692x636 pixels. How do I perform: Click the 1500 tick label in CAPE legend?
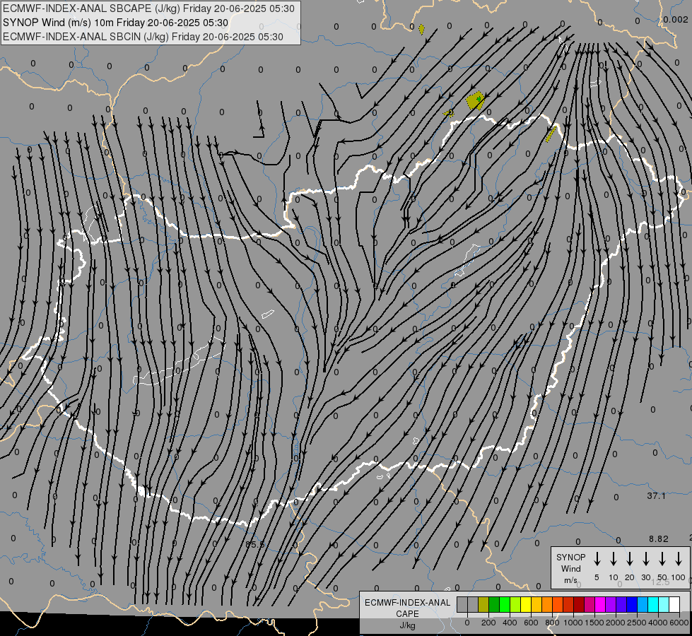click(x=594, y=623)
